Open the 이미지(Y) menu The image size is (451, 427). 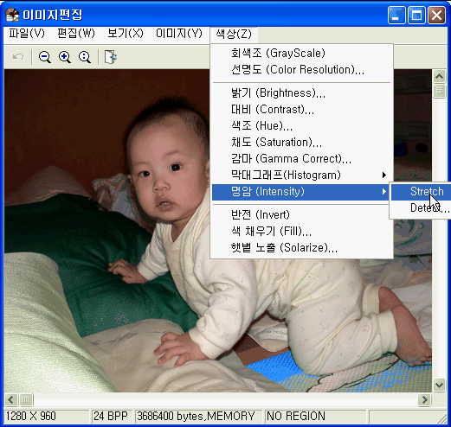coord(179,34)
